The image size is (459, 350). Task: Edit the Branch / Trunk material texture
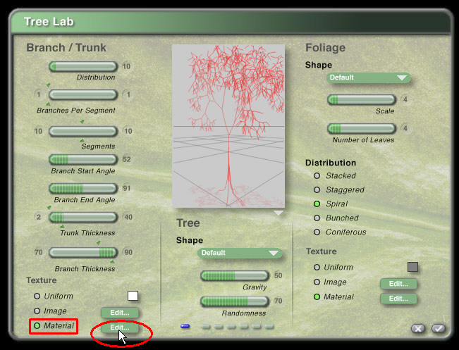pos(120,327)
